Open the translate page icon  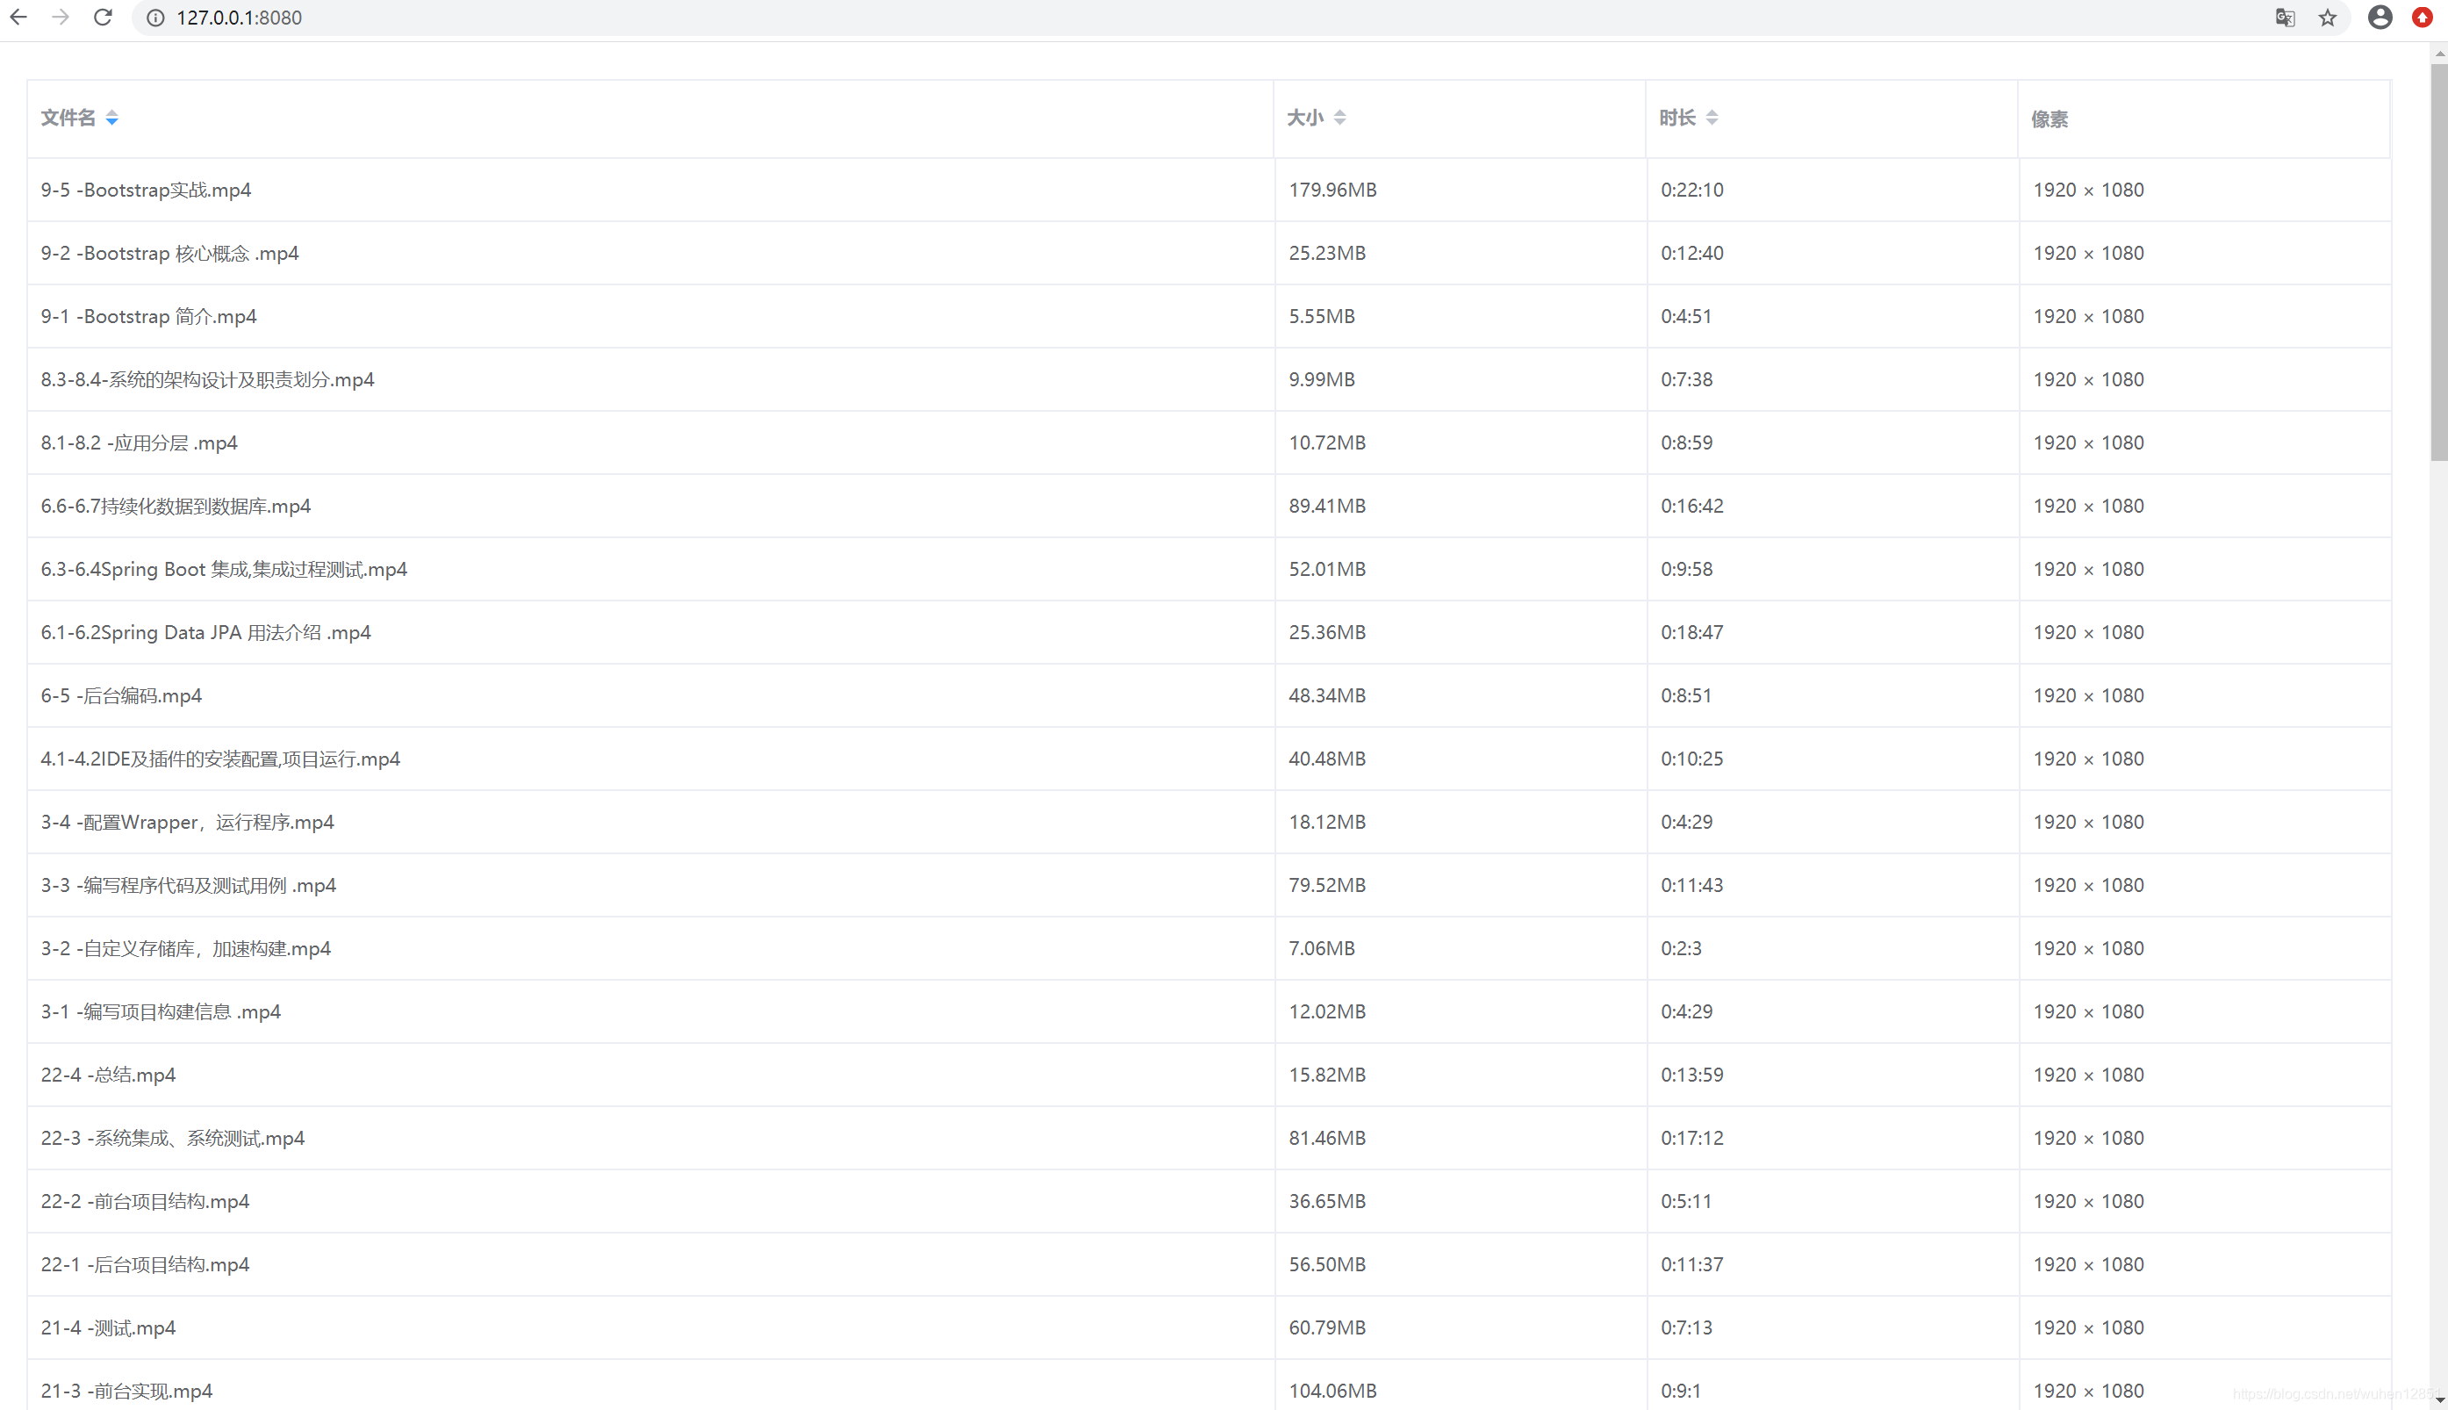click(2285, 18)
